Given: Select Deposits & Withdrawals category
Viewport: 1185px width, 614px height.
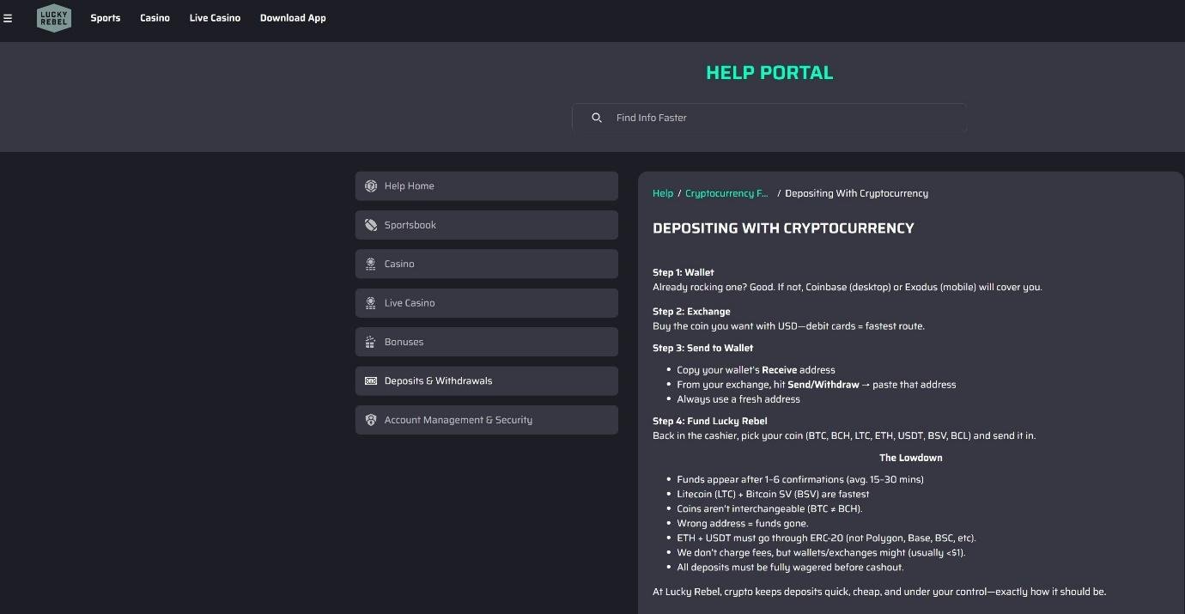Looking at the screenshot, I should (x=487, y=381).
